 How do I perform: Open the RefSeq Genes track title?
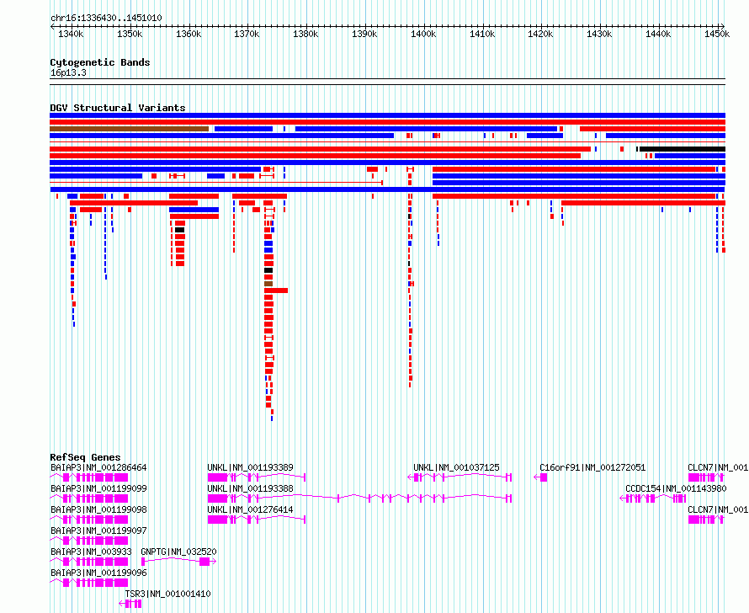pyautogui.click(x=85, y=457)
